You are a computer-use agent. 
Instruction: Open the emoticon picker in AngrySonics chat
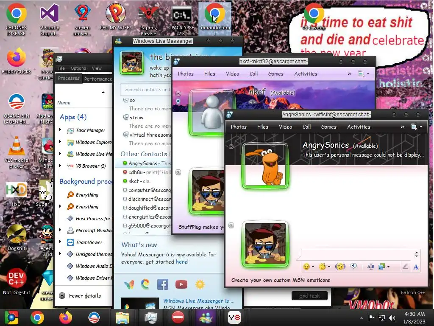click(306, 267)
